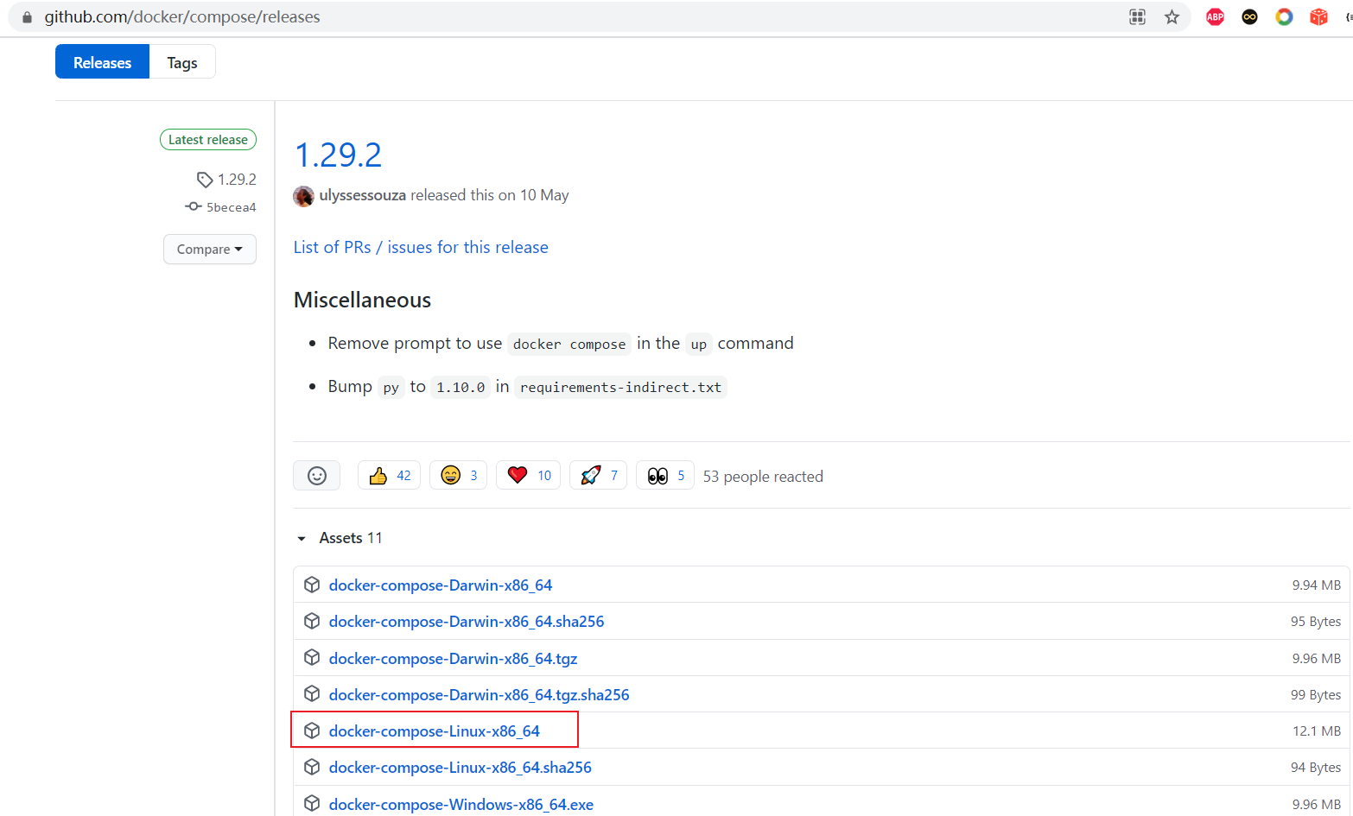Select the Releases tab

click(x=102, y=62)
